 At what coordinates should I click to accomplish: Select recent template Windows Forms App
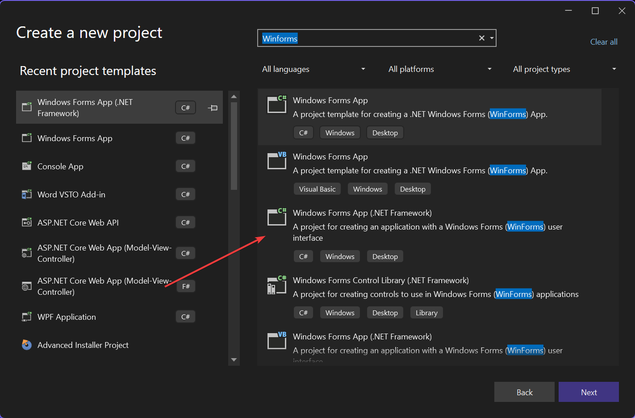click(119, 138)
